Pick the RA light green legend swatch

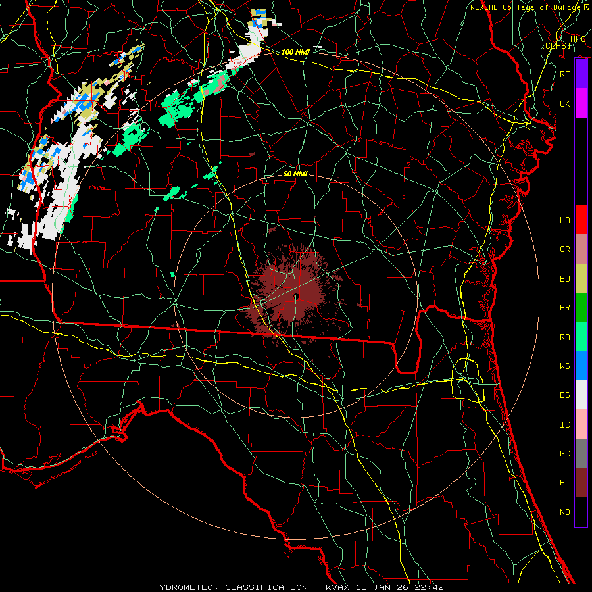point(581,337)
